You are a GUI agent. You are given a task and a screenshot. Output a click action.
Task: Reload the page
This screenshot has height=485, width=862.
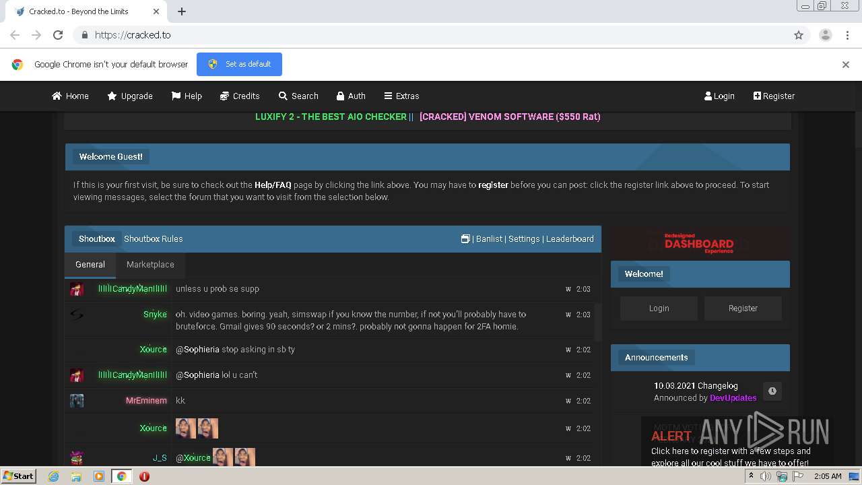58,35
